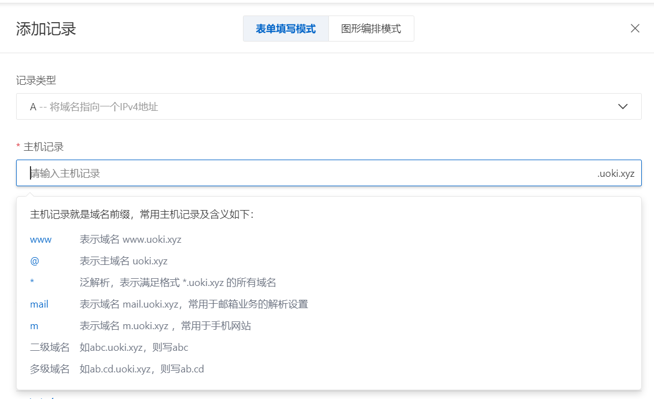The image size is (654, 399).
Task: Select the @ main domain suggestion
Action: click(x=34, y=261)
